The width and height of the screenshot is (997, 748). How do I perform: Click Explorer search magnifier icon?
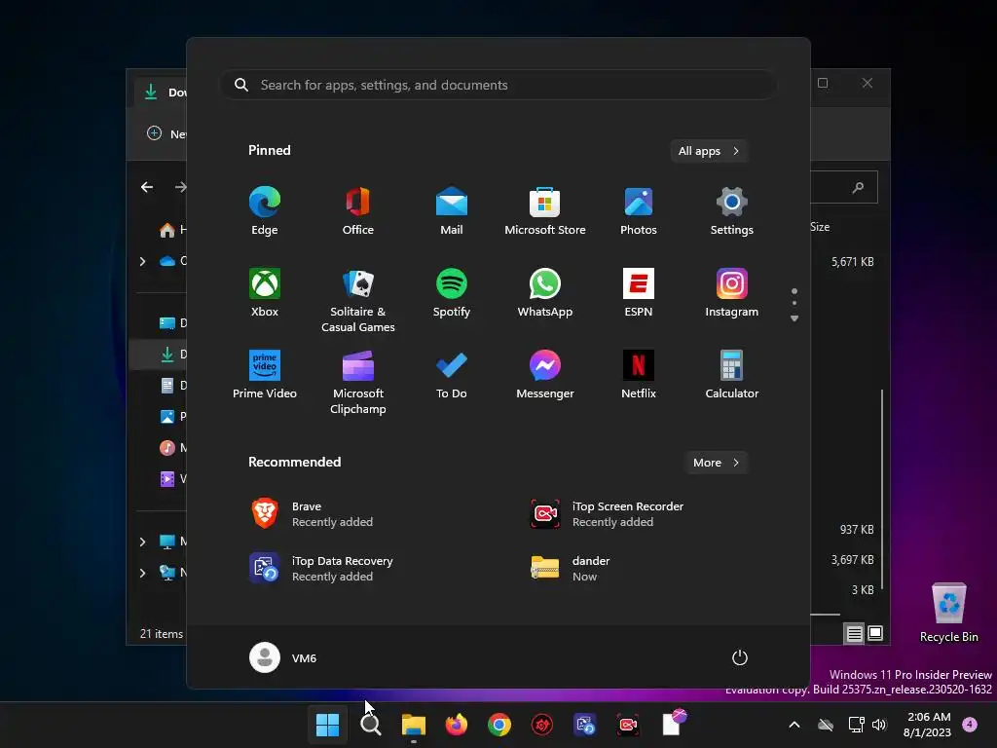[x=858, y=187]
